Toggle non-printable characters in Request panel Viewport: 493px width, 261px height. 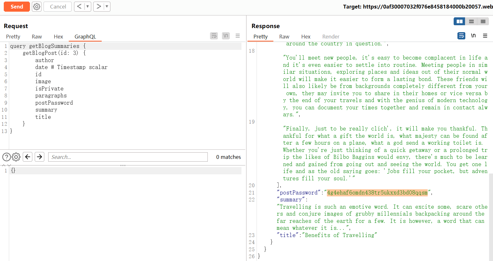click(226, 36)
